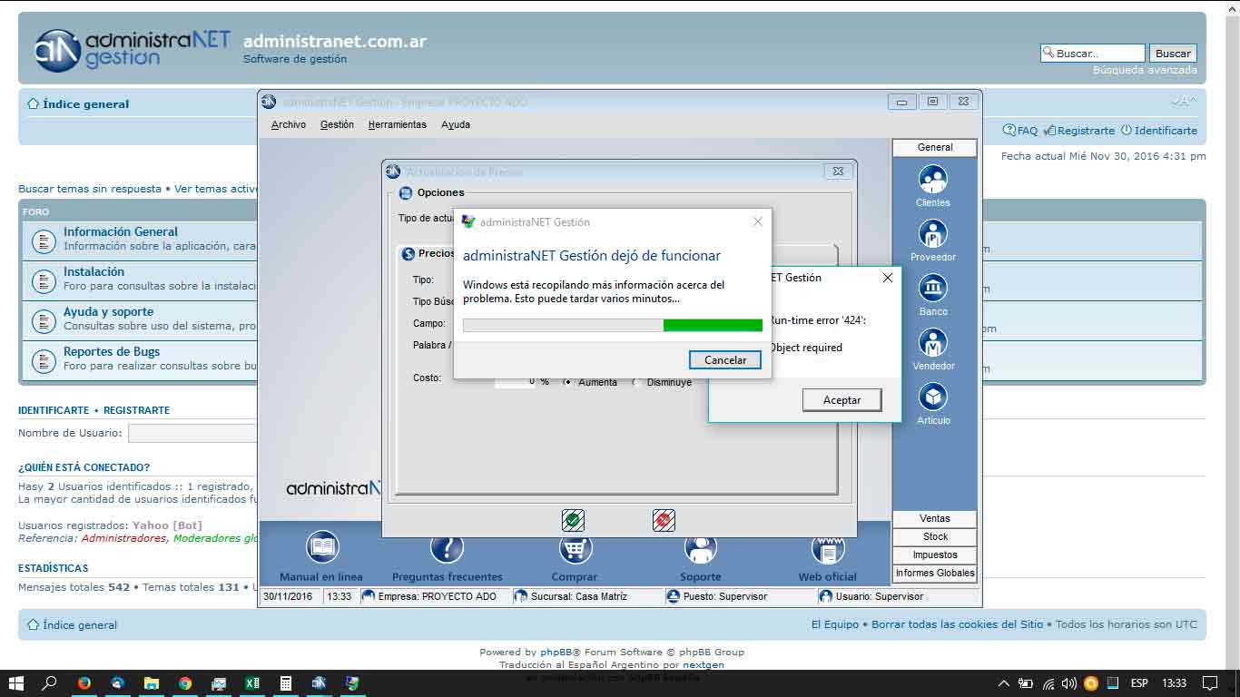Click administraNET icon in the taskbar

tap(319, 683)
